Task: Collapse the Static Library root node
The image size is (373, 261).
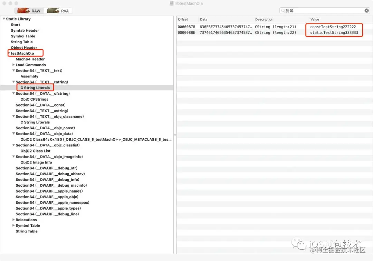Action: [x=4, y=19]
